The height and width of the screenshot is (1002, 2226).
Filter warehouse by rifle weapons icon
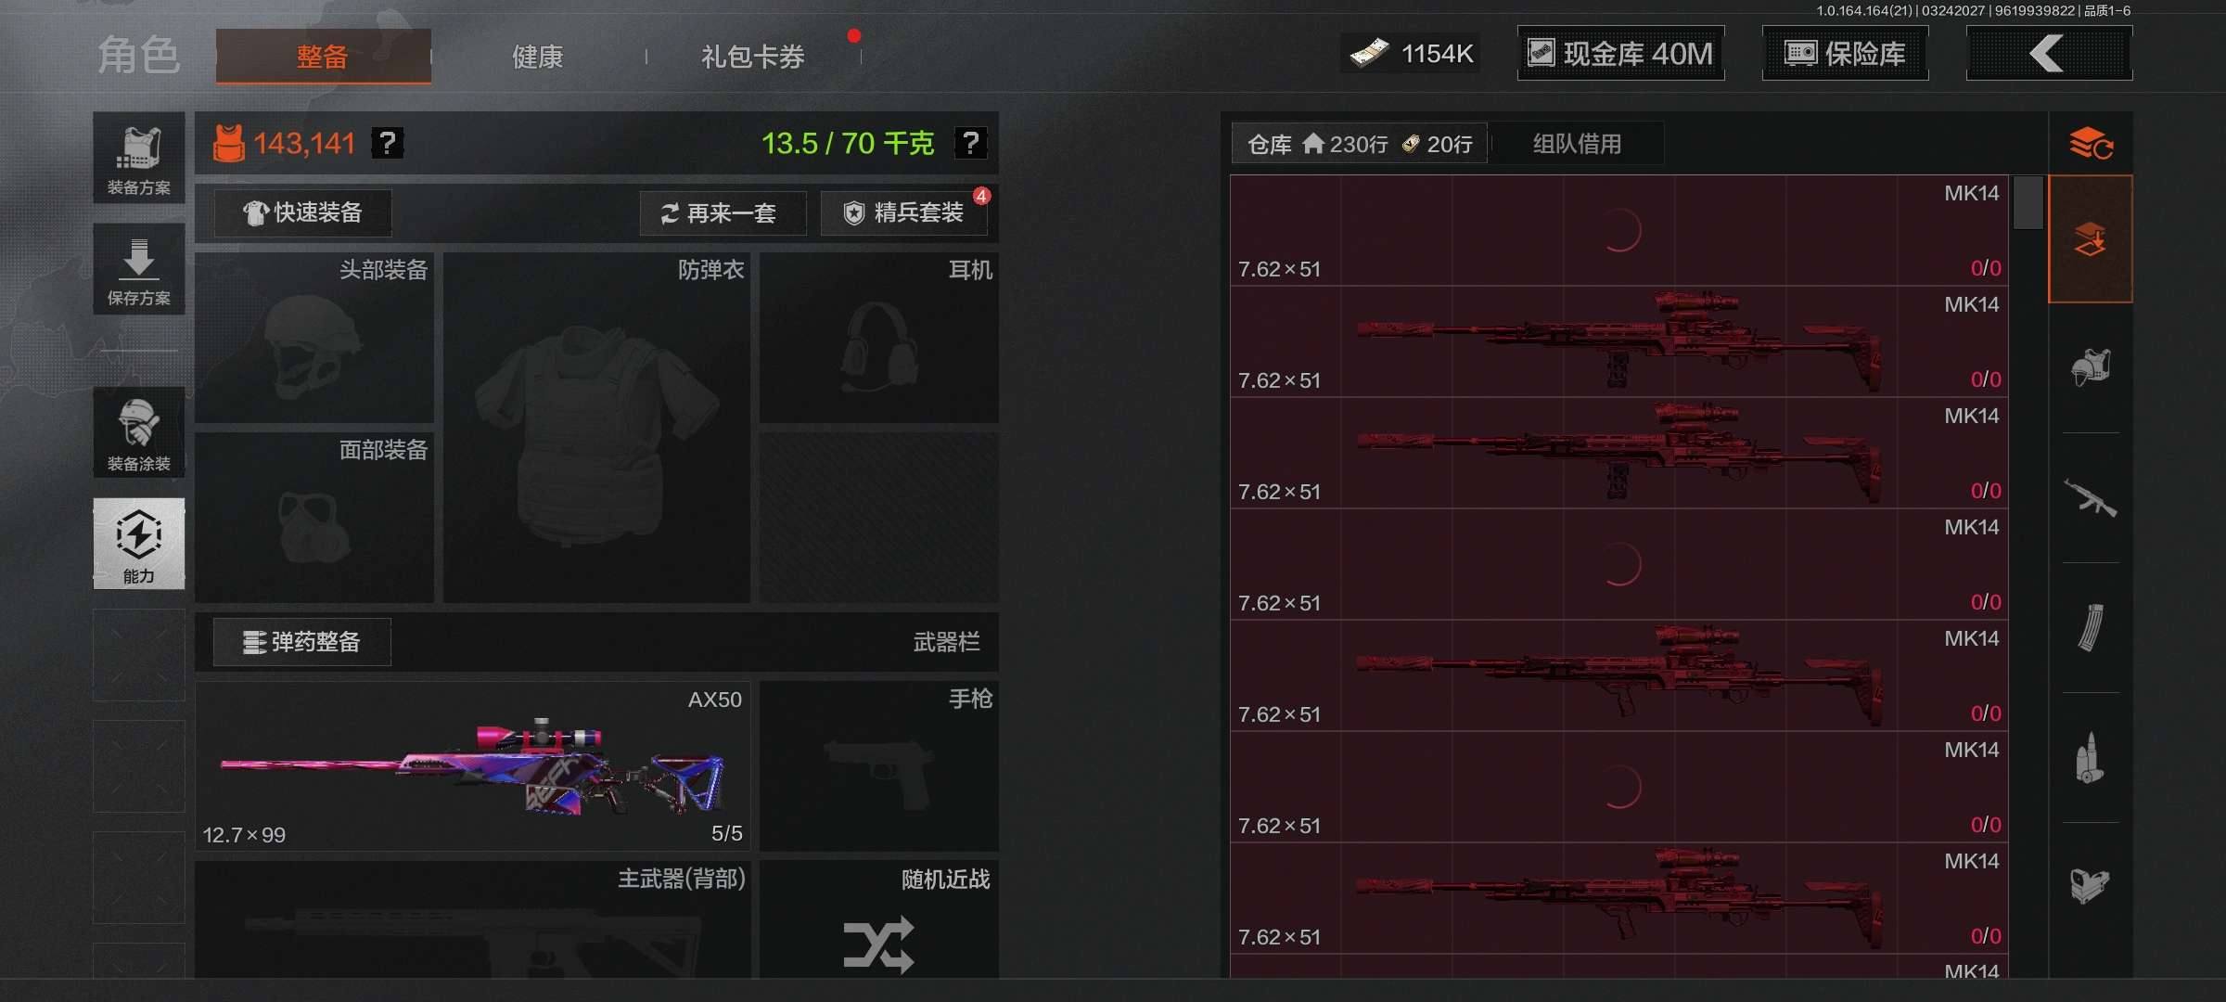[x=2091, y=498]
